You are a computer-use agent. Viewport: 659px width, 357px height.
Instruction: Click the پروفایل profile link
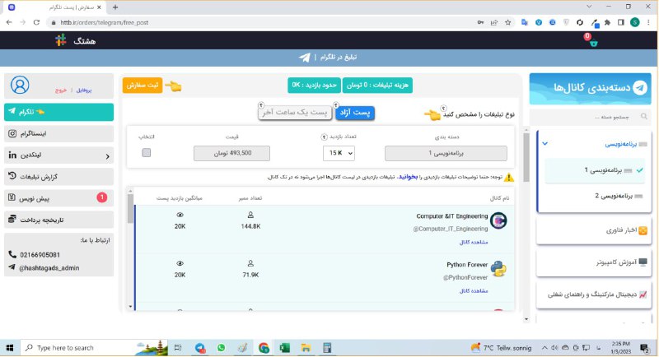tap(84, 90)
